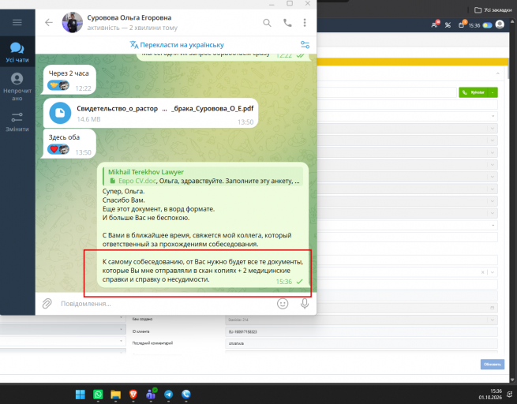Open Windows Start menu
Viewport: 517px width, 404px height.
[x=81, y=395]
